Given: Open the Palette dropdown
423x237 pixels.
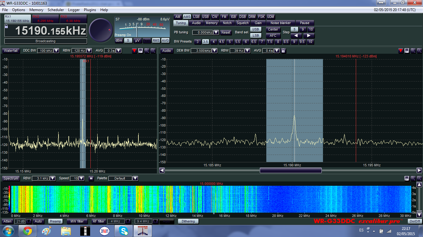Looking at the screenshot, I should pos(135,178).
